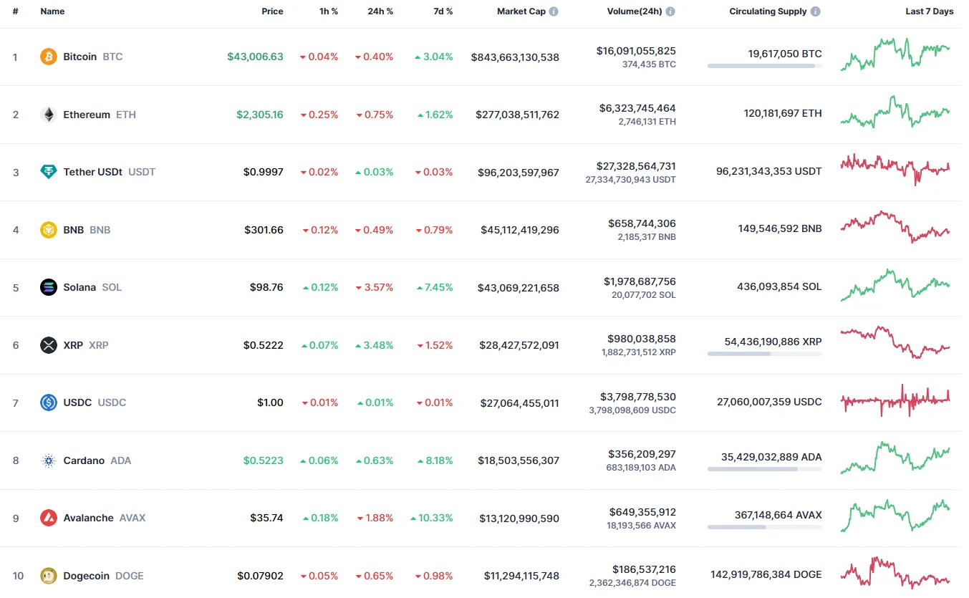Click the Solana logo icon
969x598 pixels.
click(49, 287)
